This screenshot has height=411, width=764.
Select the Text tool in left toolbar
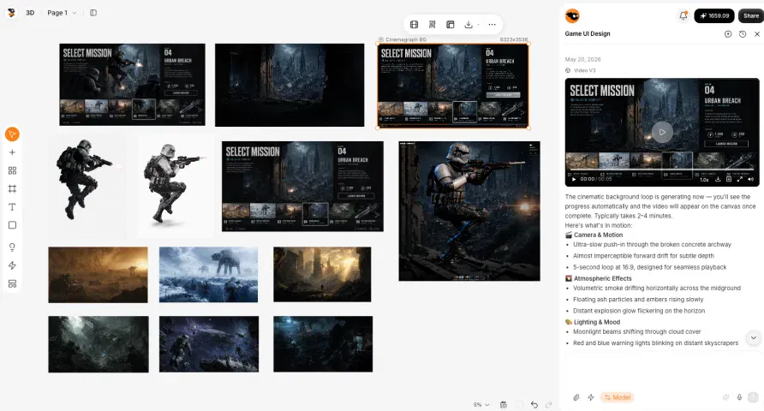(12, 207)
